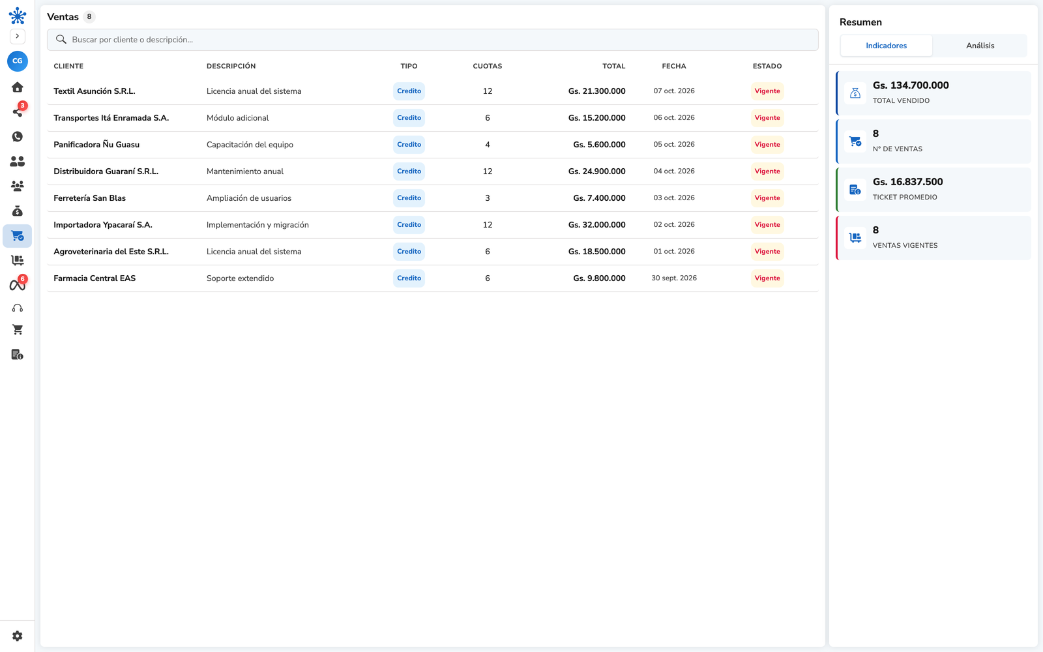This screenshot has width=1043, height=652.
Task: Open Distribuidora Guaraní S.R.L. sale
Action: (433, 171)
